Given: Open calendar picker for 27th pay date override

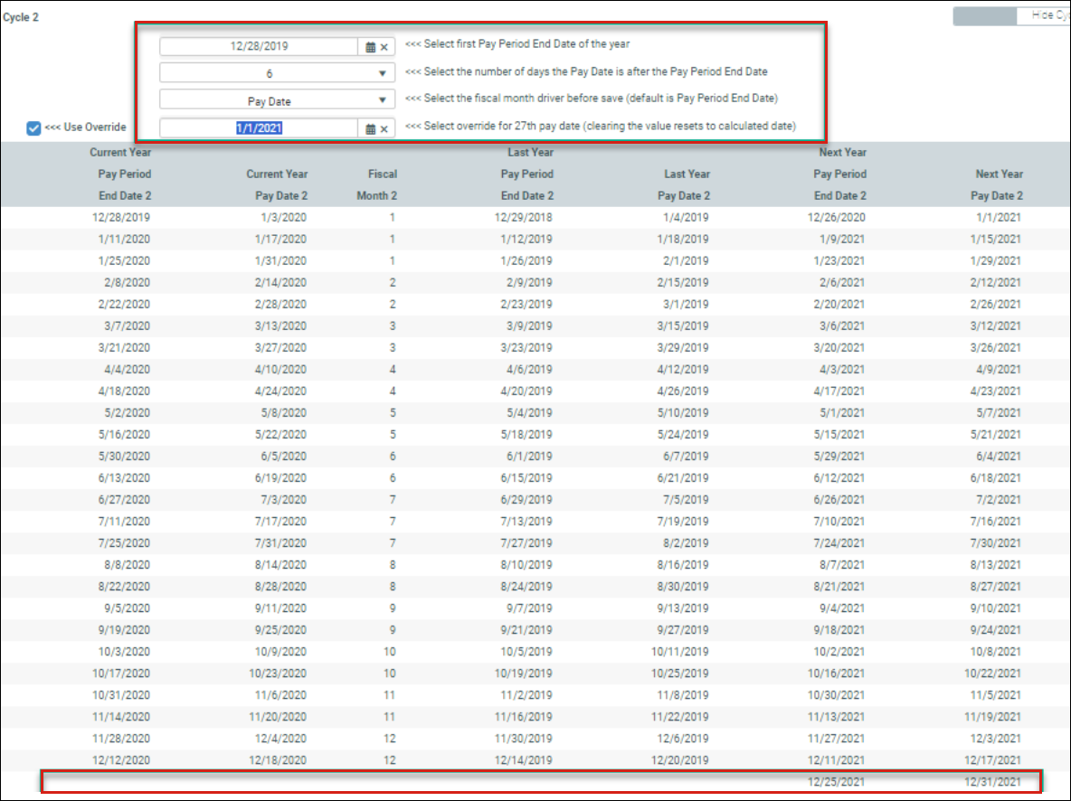Looking at the screenshot, I should 370,129.
